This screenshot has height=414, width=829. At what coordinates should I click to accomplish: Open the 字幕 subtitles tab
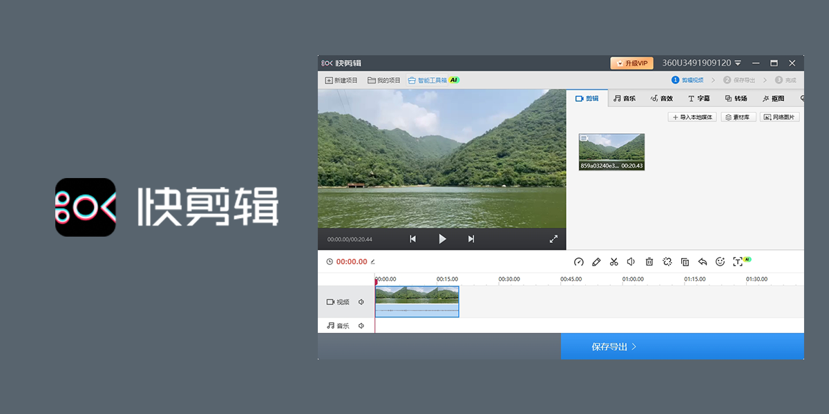click(698, 99)
